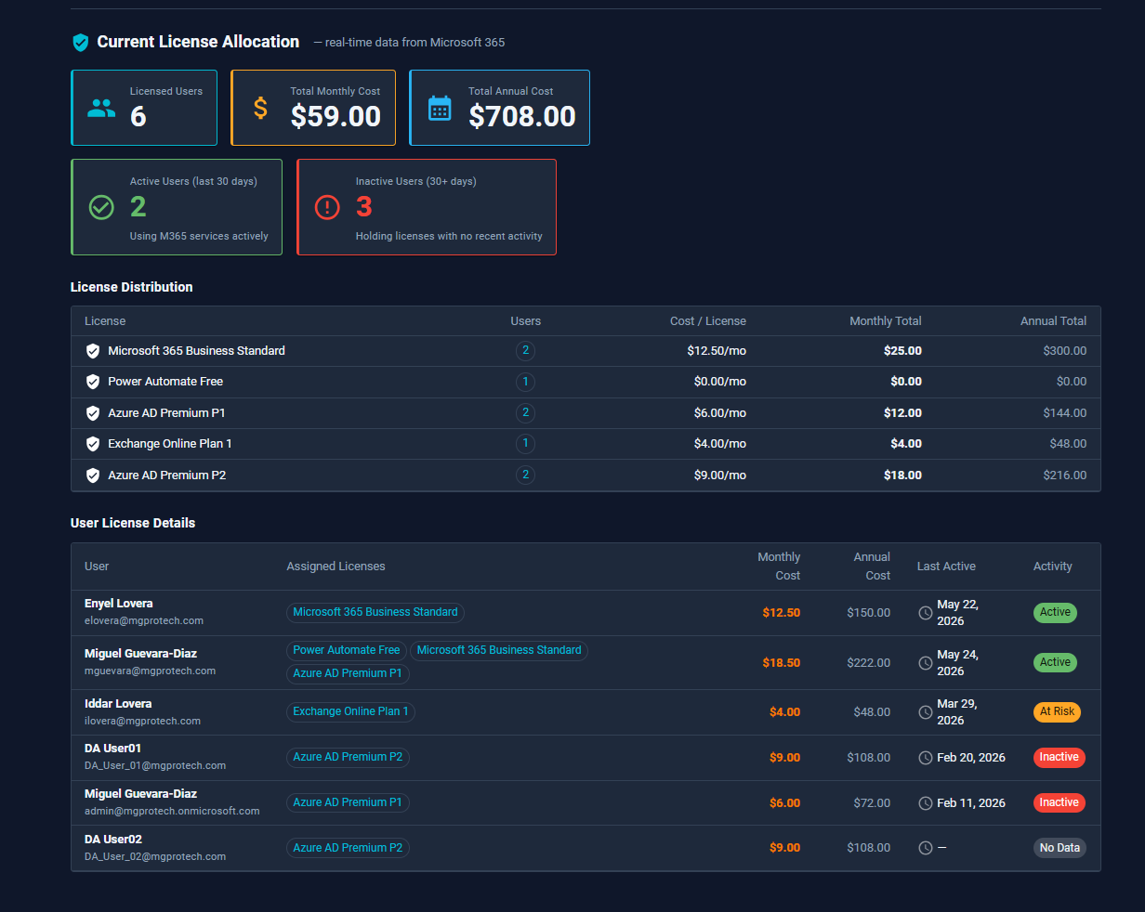1145x912 pixels.
Task: Click the Monthly Total column header
Action: 886,321
